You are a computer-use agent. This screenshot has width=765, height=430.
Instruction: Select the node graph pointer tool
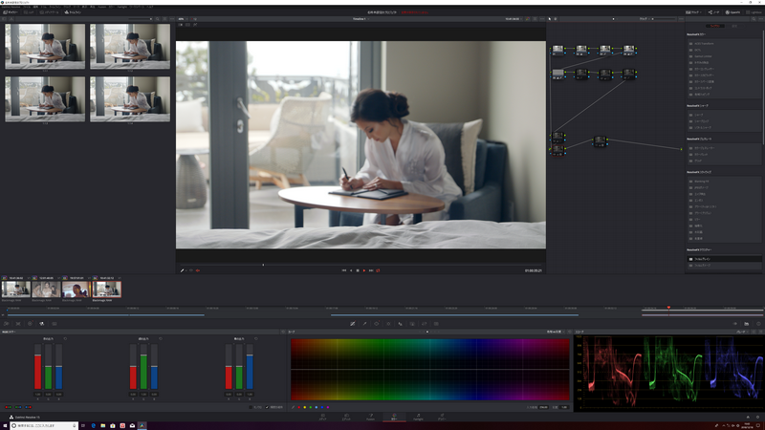coord(549,19)
